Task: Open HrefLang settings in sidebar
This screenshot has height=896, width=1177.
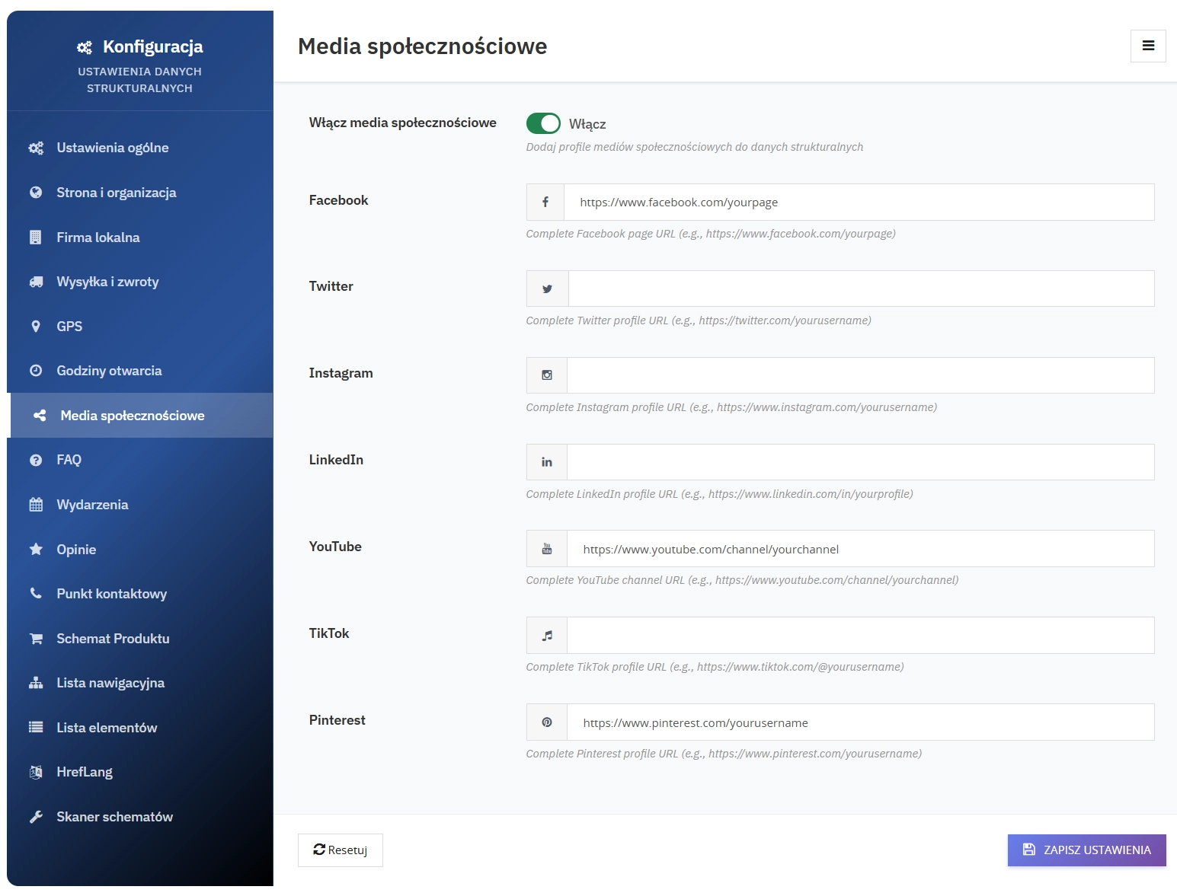Action: click(84, 772)
